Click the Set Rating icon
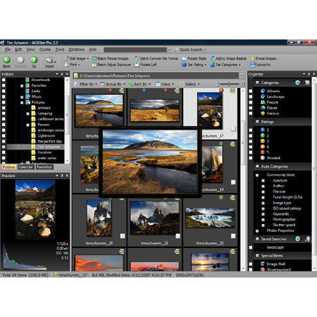This screenshot has height=317, width=317. coord(185,65)
